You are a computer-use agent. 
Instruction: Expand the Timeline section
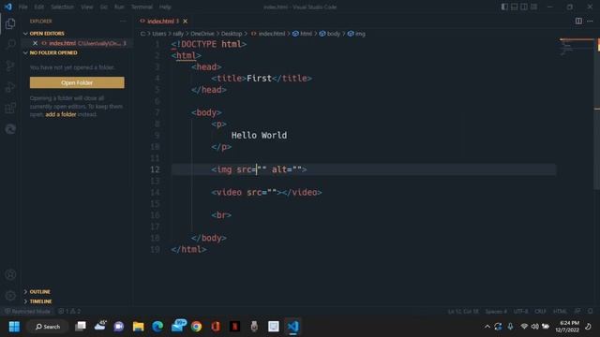(x=37, y=301)
